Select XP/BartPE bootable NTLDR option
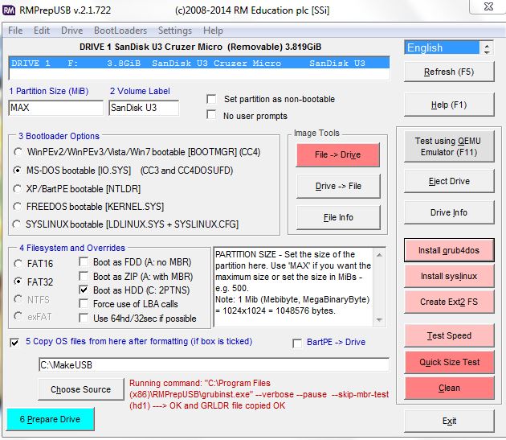The width and height of the screenshot is (506, 440). [17, 188]
